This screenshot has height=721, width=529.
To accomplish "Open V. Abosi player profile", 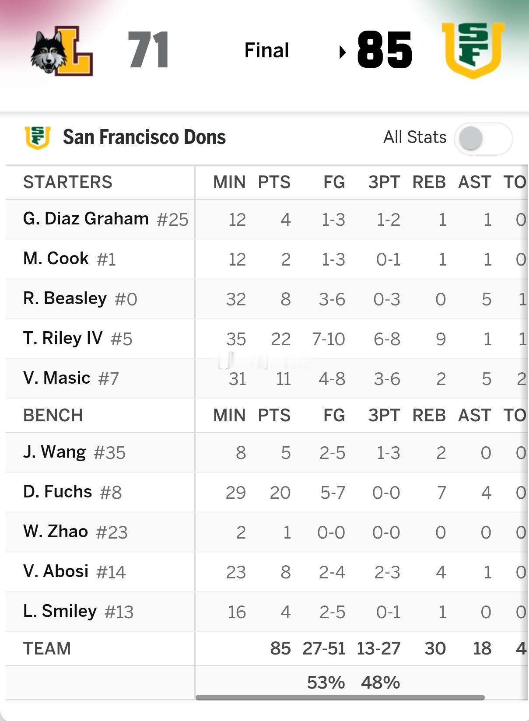I will pos(56,571).
